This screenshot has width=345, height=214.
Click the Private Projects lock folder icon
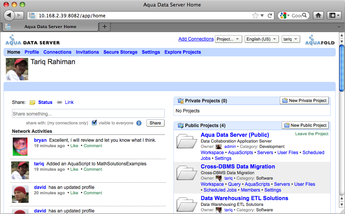point(181,101)
